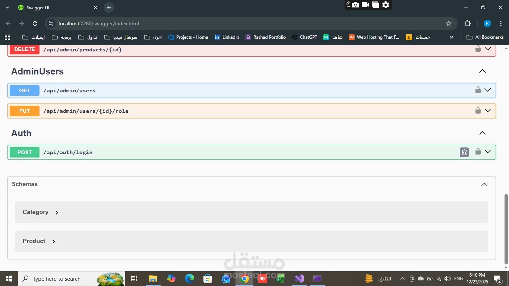Expand the GET /api/admin/users chevron
This screenshot has width=509, height=286.
click(x=488, y=90)
